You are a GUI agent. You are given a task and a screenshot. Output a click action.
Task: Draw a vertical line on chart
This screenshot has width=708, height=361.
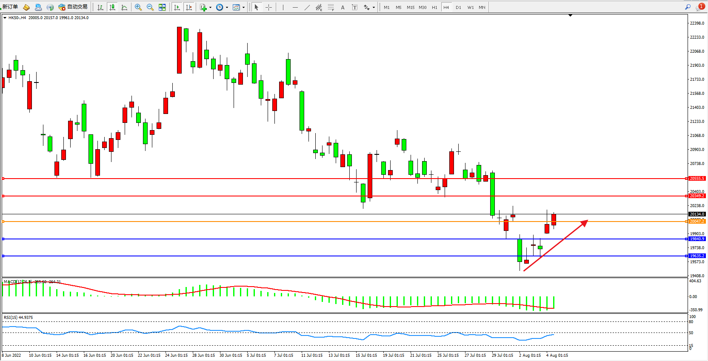[283, 7]
